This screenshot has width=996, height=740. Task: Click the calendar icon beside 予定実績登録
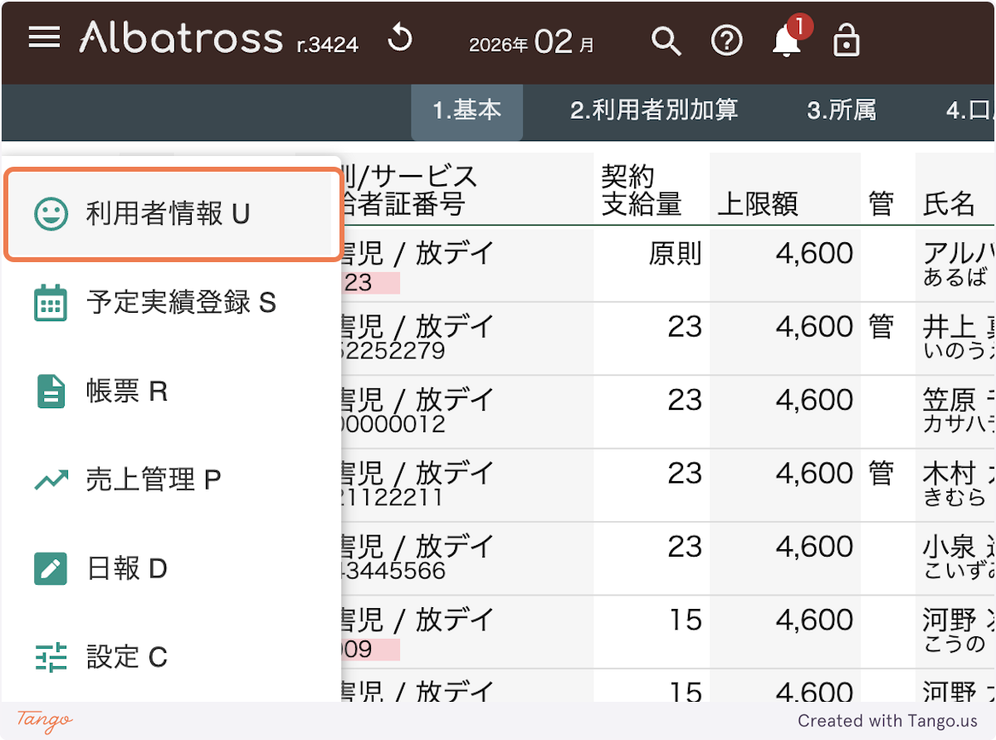51,302
